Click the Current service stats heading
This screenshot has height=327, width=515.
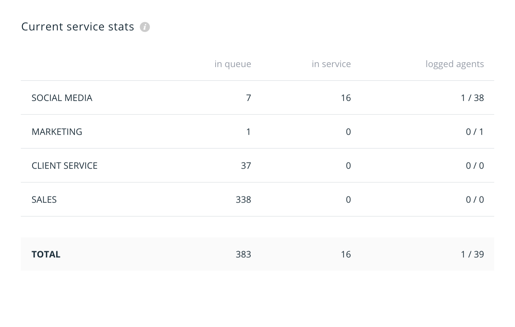78,27
